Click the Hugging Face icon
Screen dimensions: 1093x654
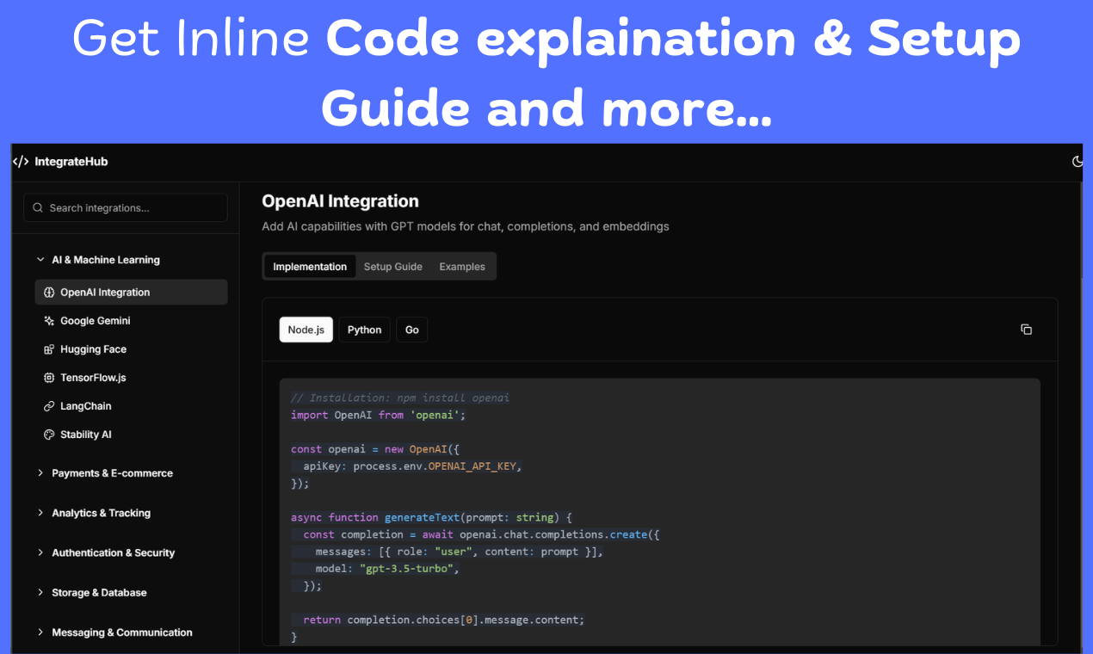point(49,349)
